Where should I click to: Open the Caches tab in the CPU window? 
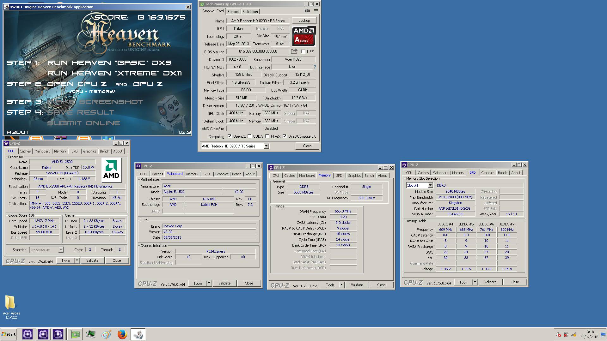tap(25, 151)
